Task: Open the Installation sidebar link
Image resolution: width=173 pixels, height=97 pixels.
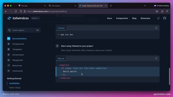Action: (14, 83)
